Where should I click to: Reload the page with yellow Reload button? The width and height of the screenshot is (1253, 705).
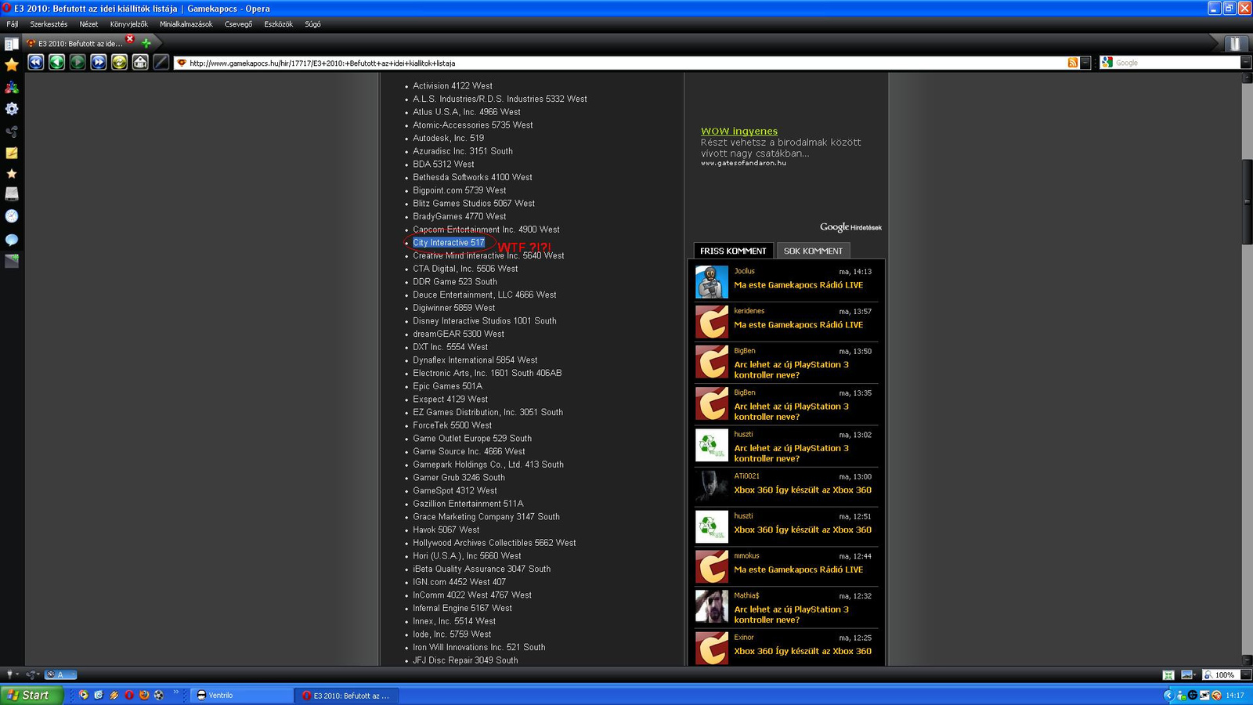[x=119, y=62]
